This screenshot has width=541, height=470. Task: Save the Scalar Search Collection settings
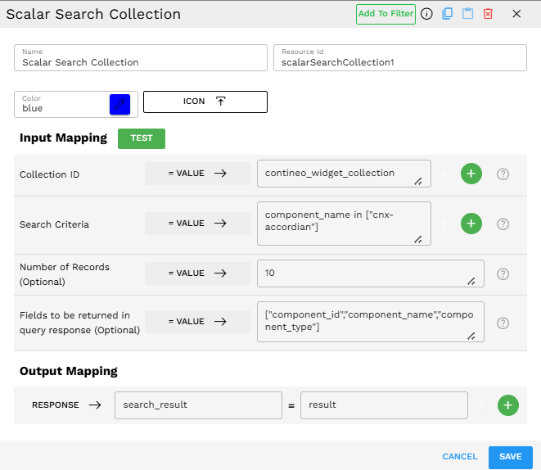pos(510,457)
